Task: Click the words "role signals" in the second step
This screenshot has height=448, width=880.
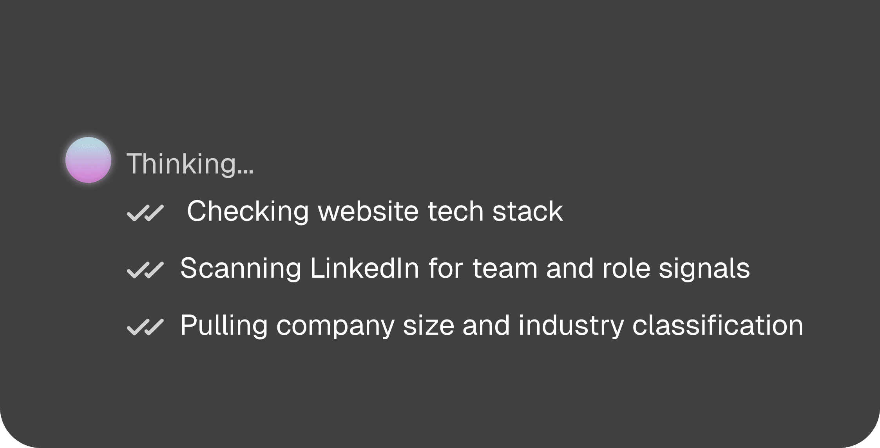Action: pos(675,269)
